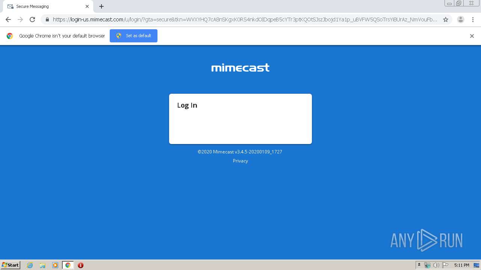Click the Mimecast version copyright text
This screenshot has height=270, width=481.
[240, 152]
